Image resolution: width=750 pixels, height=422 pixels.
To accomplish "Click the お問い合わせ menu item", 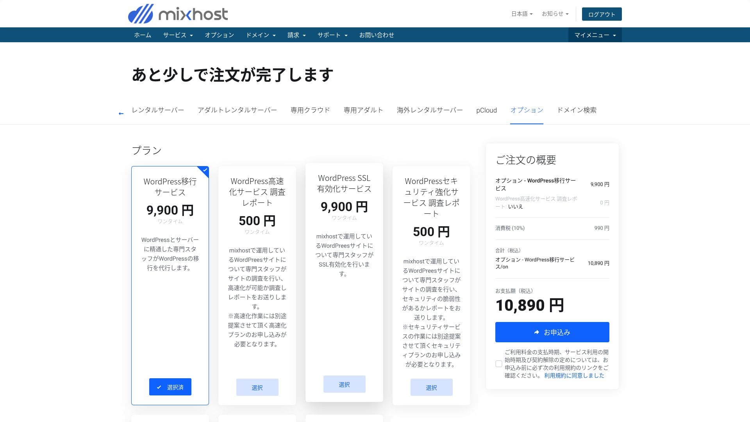I will coord(377,35).
